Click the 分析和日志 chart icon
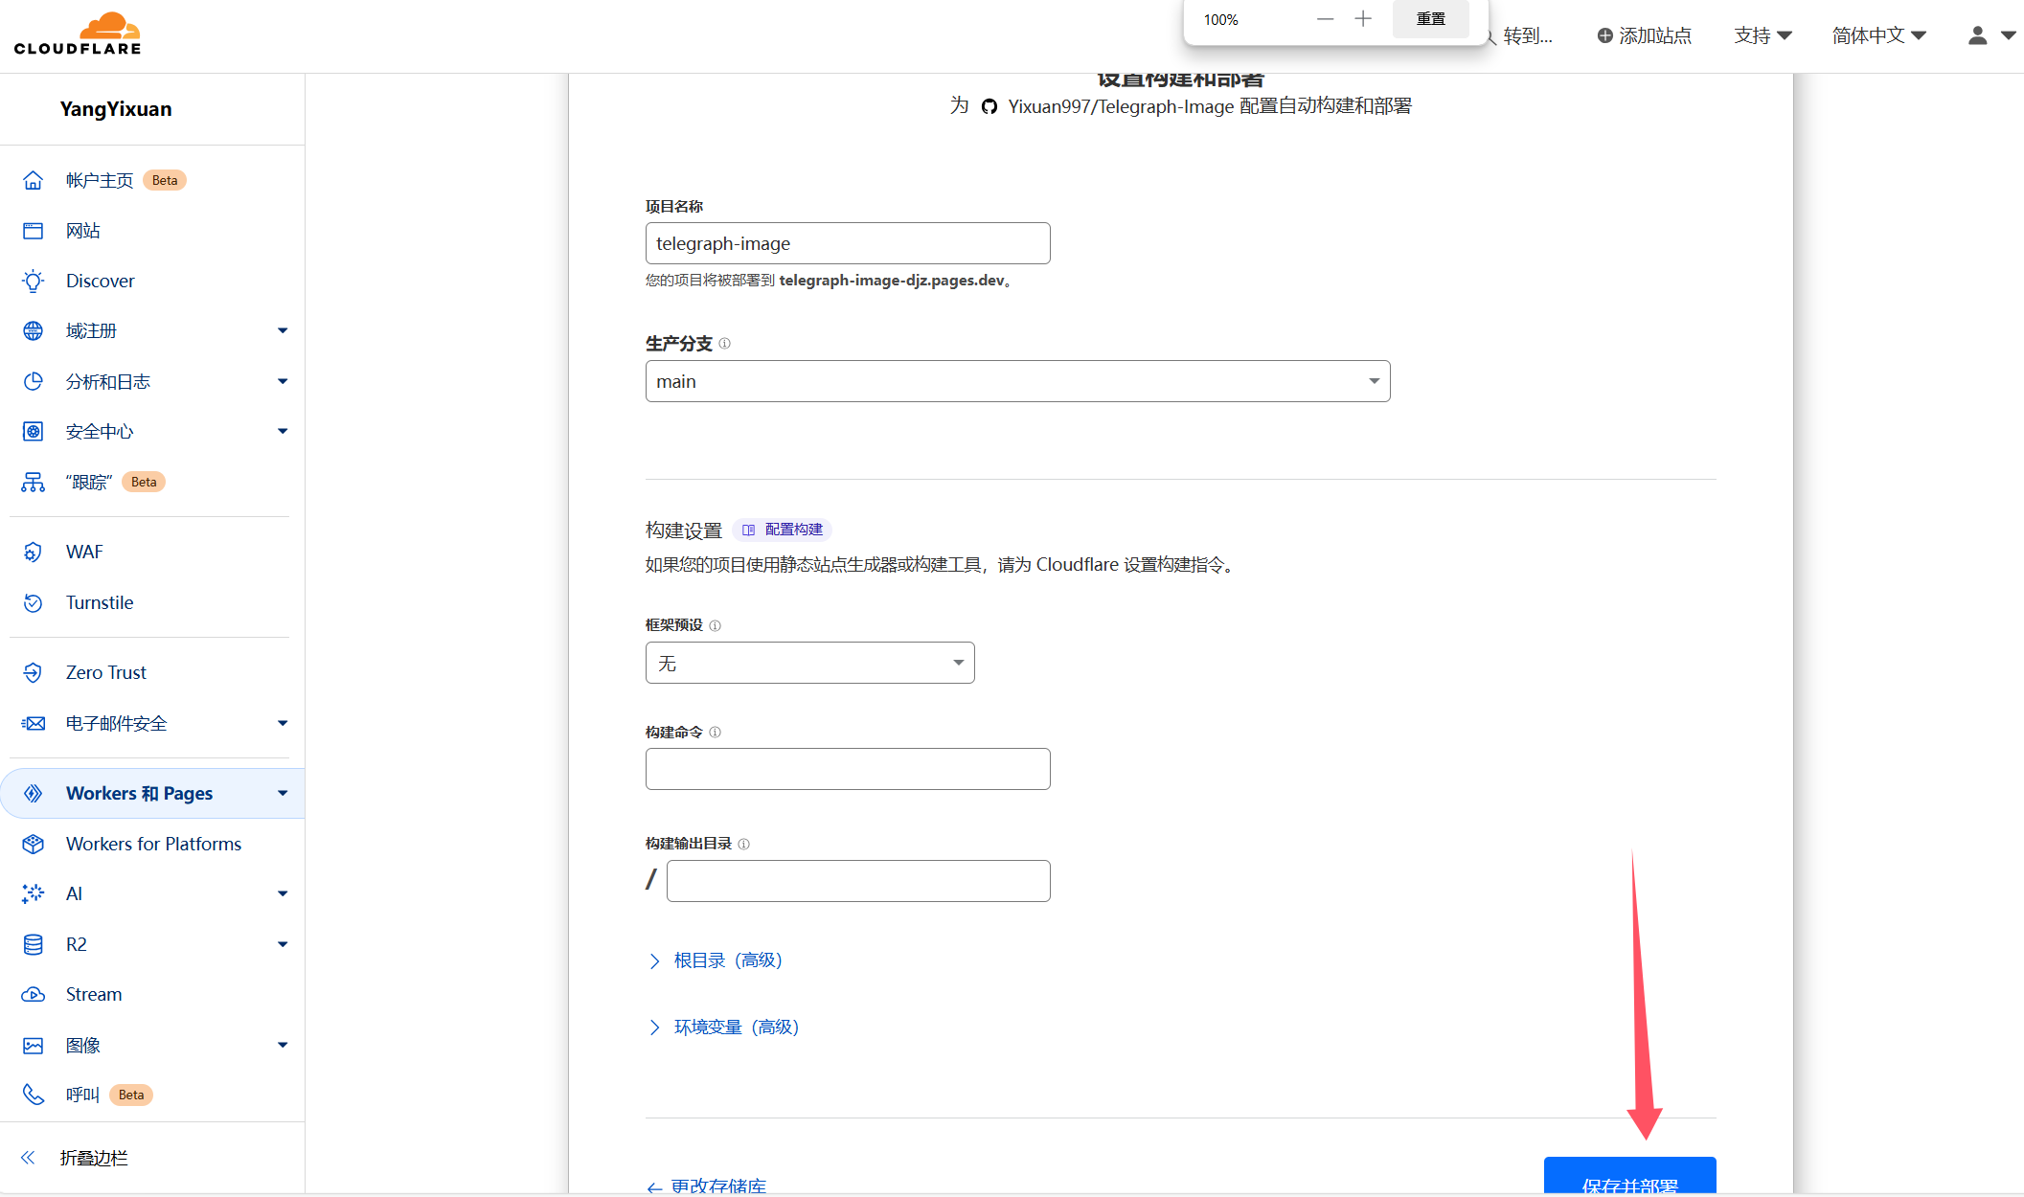2024x1197 pixels. point(34,381)
